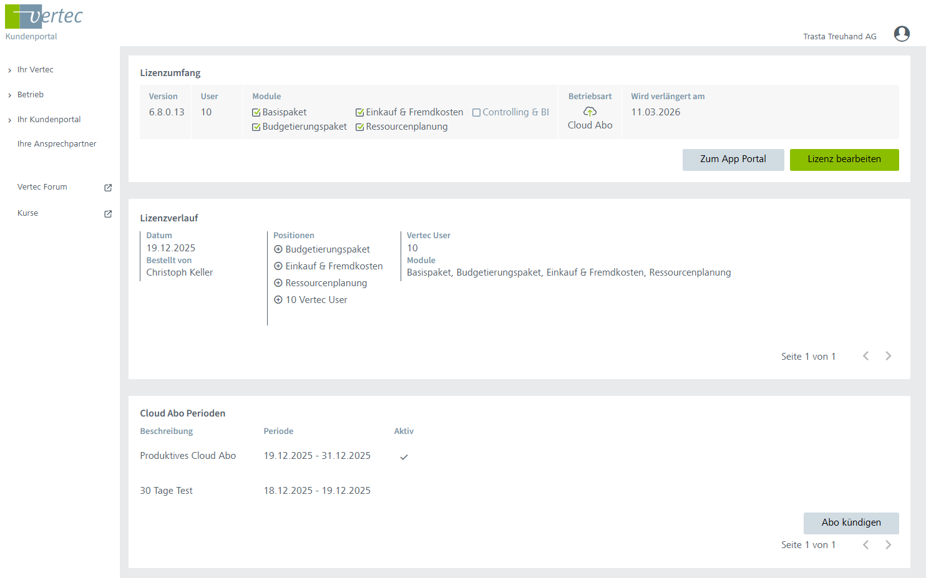Toggle the Controlling & BI checkbox
Image resolution: width=926 pixels, height=578 pixels.
pos(476,113)
